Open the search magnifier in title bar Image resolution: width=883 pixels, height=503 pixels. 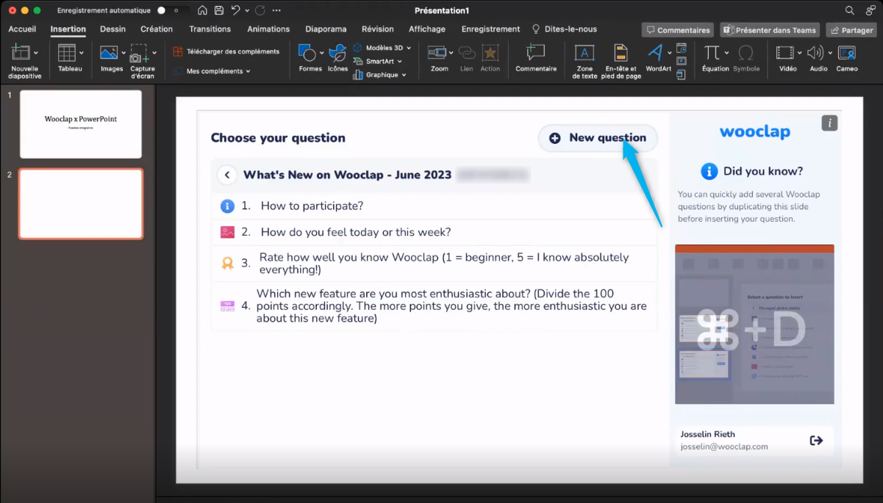(850, 10)
